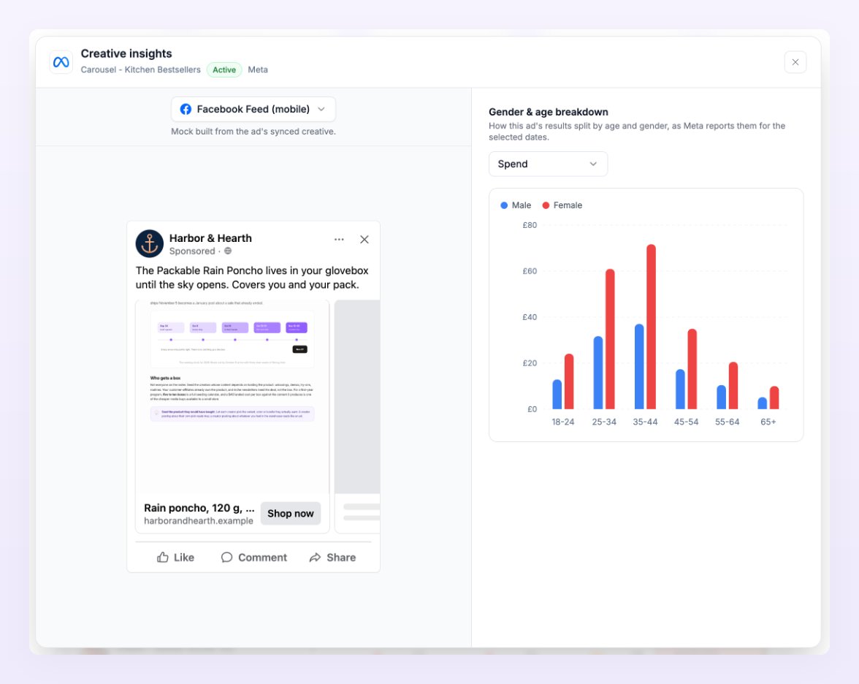Click the Shop now button
859x684 pixels.
(x=291, y=514)
